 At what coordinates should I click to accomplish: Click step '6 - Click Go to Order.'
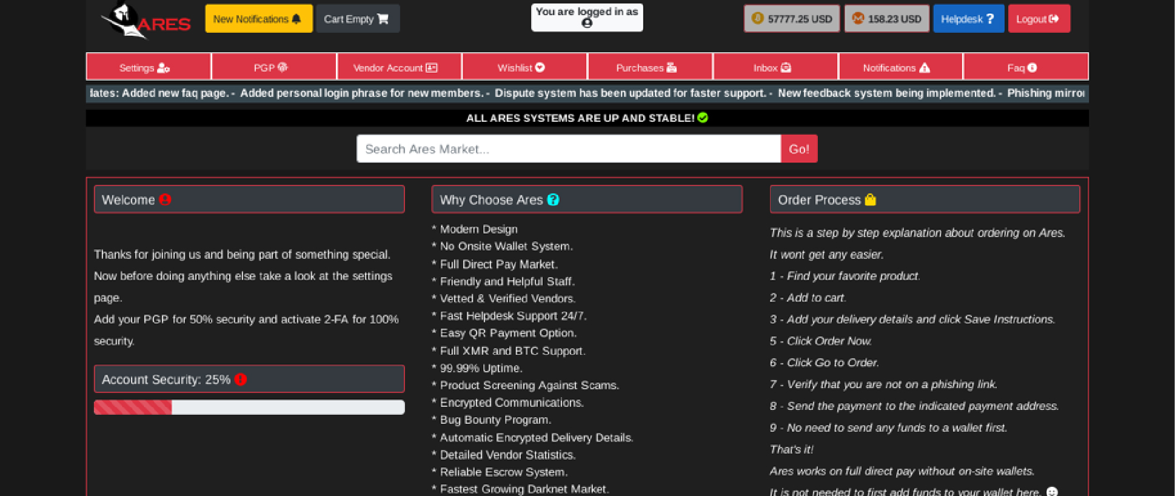pyautogui.click(x=825, y=363)
